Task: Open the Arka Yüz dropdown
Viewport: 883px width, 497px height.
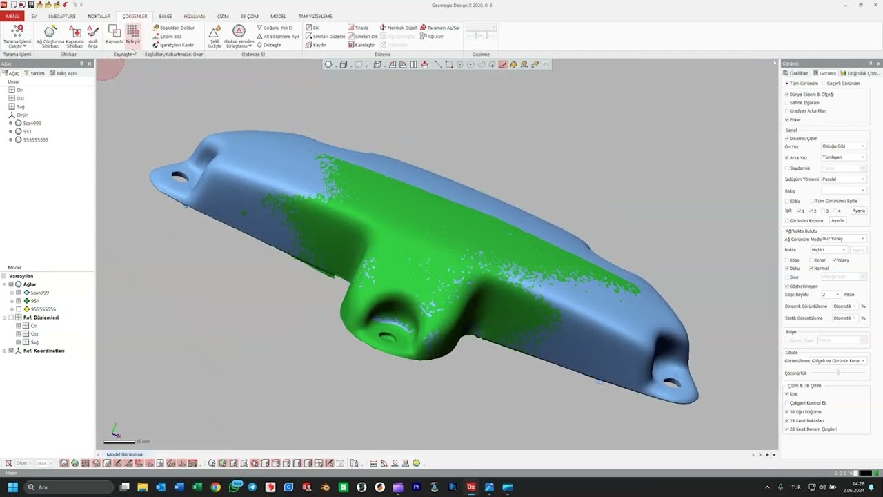Action: coord(844,157)
